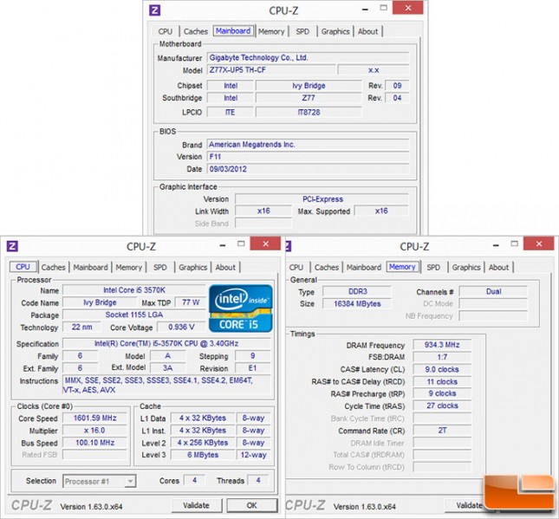Open SPD tab in the CPU window
The image size is (559, 519).
coord(159,268)
